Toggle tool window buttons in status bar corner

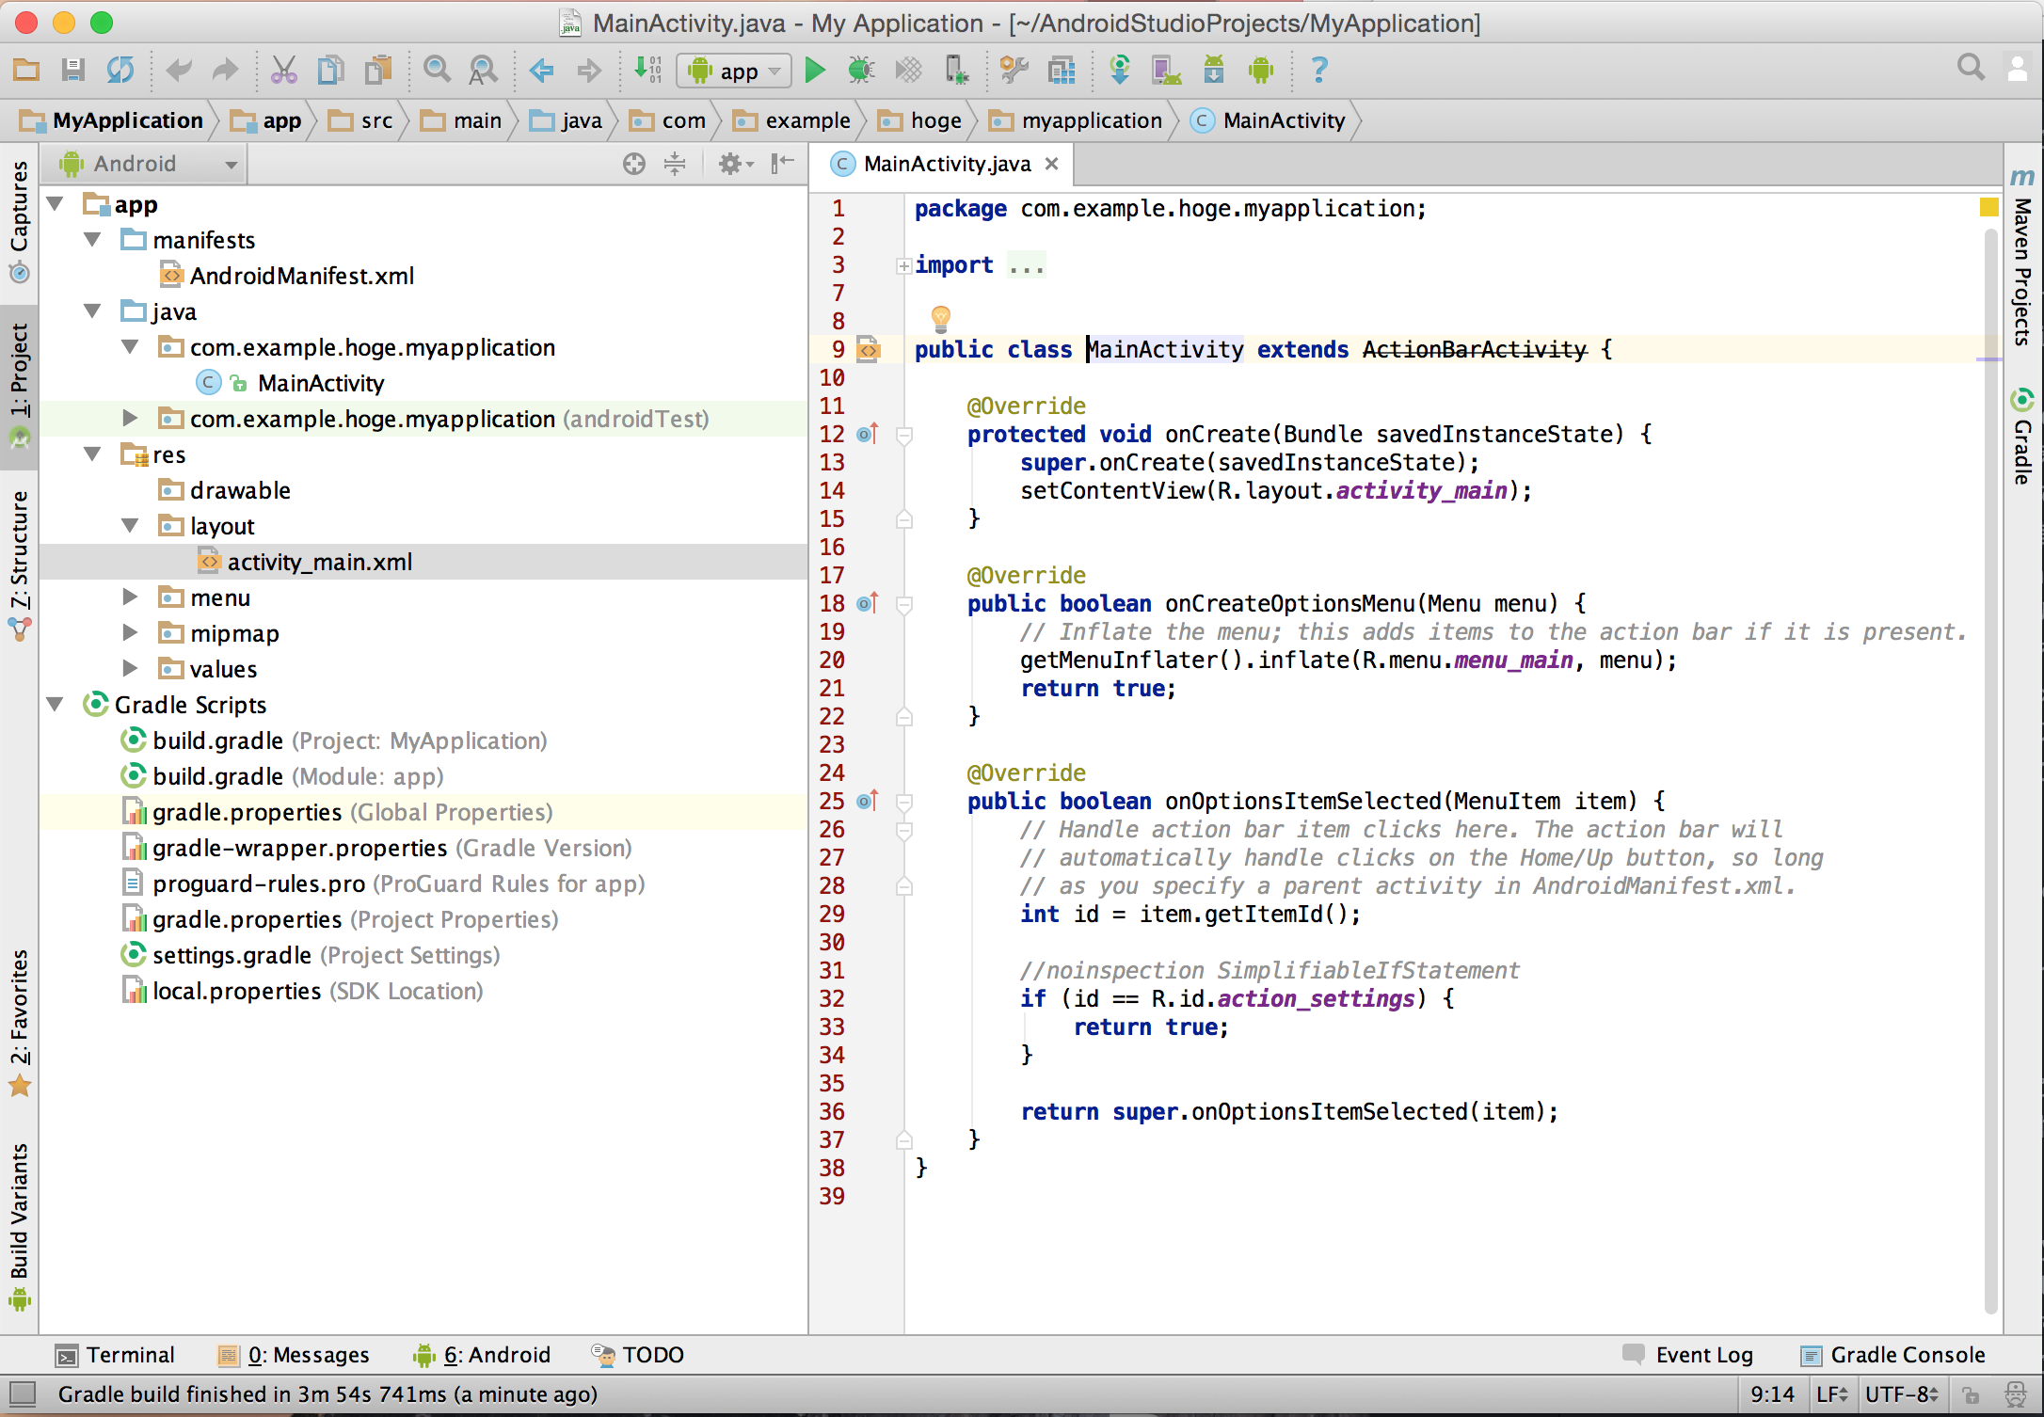click(x=21, y=1393)
